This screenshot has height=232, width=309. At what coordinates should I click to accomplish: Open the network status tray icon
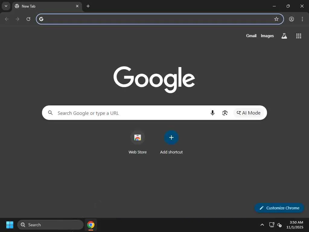pos(272,225)
